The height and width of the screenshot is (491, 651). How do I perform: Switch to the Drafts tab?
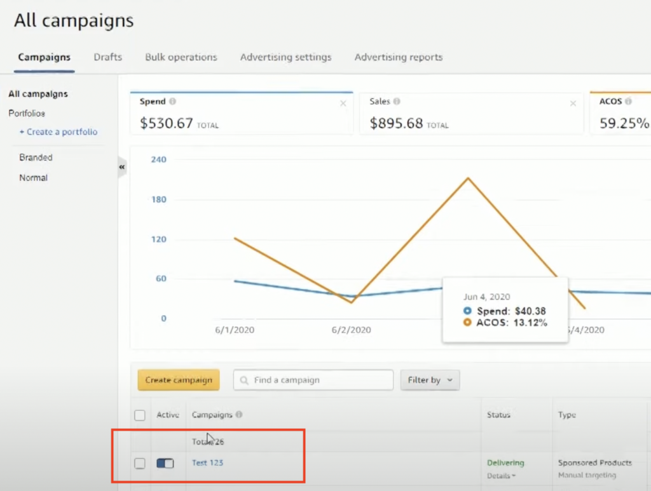coord(107,57)
